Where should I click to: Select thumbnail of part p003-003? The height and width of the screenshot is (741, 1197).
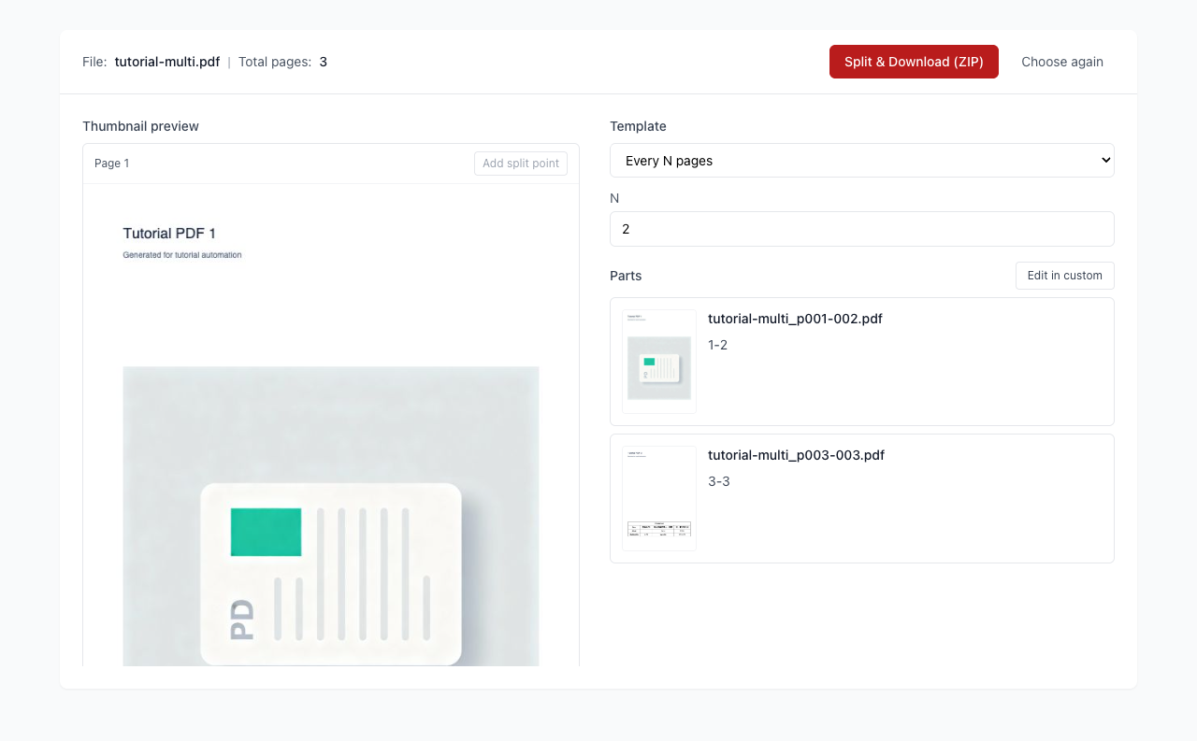tap(659, 498)
